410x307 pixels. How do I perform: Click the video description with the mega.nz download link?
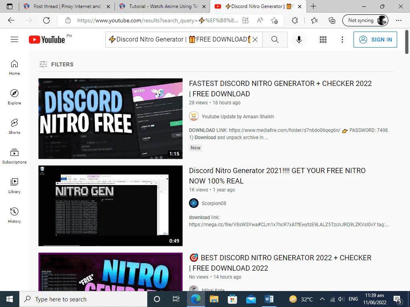click(x=289, y=221)
